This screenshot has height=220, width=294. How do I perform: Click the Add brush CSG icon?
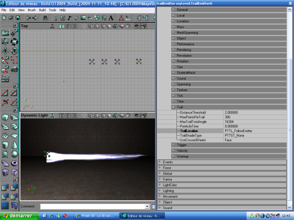[x=5, y=187]
